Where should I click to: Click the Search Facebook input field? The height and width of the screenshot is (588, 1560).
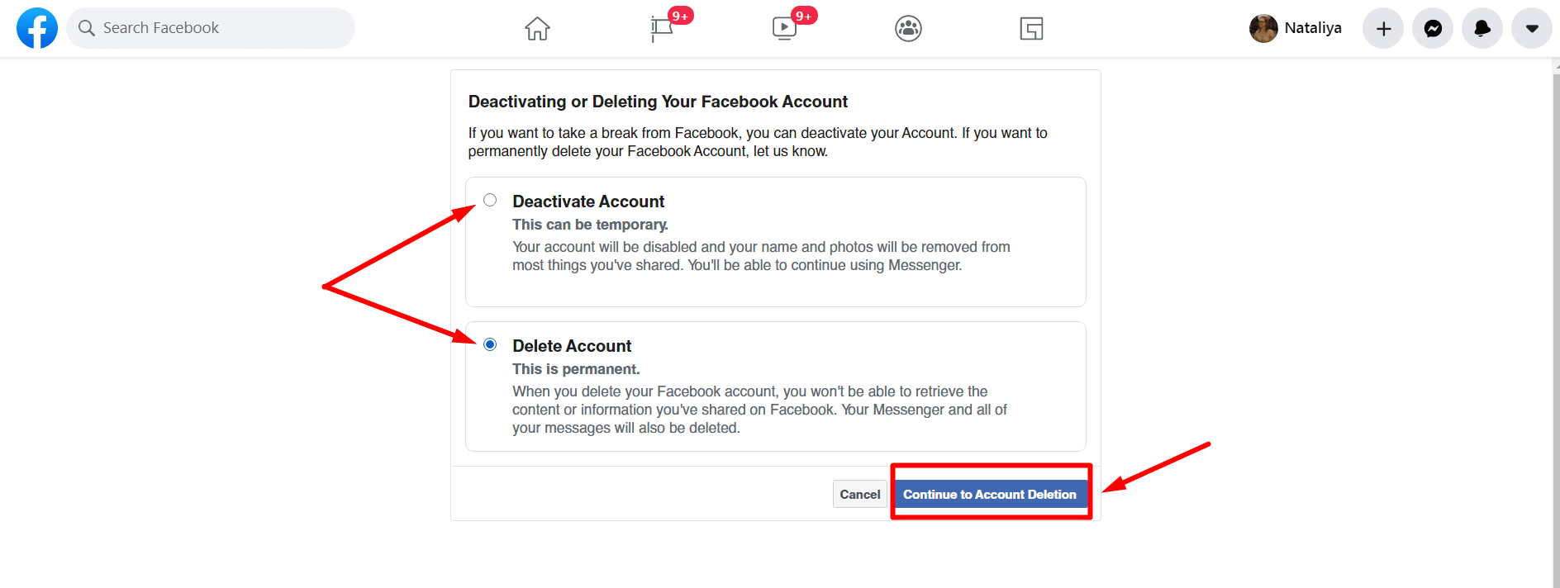(211, 27)
